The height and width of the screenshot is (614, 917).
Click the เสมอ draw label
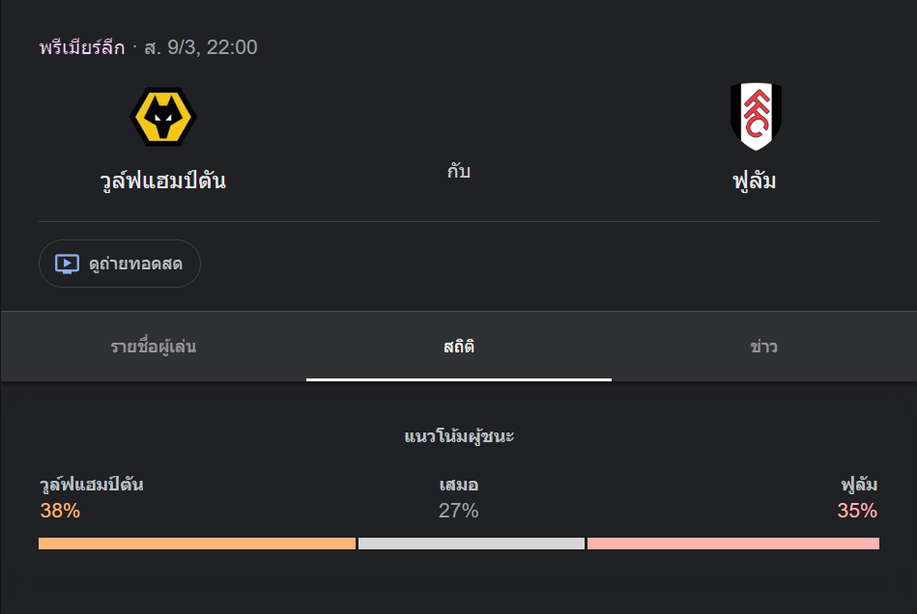click(x=459, y=485)
